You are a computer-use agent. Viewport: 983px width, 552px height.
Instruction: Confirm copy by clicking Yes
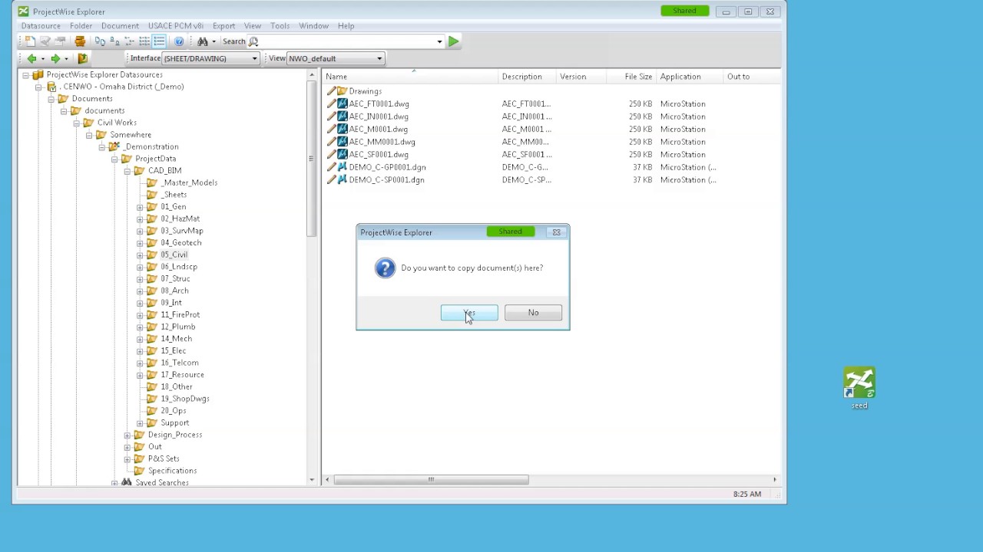click(x=469, y=313)
